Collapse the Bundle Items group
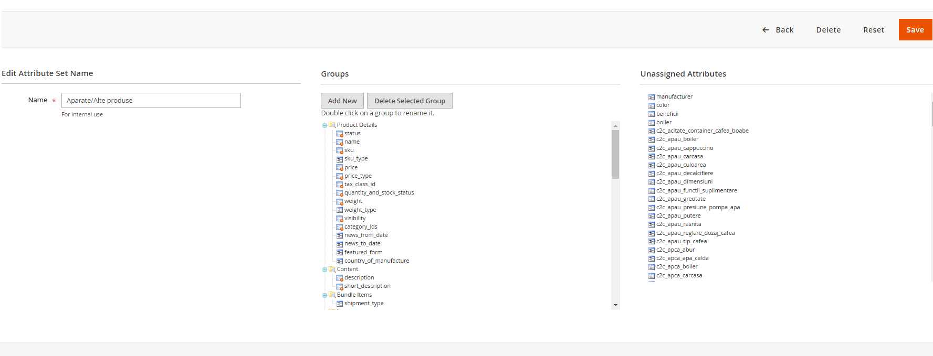This screenshot has height=356, width=933. (x=324, y=295)
